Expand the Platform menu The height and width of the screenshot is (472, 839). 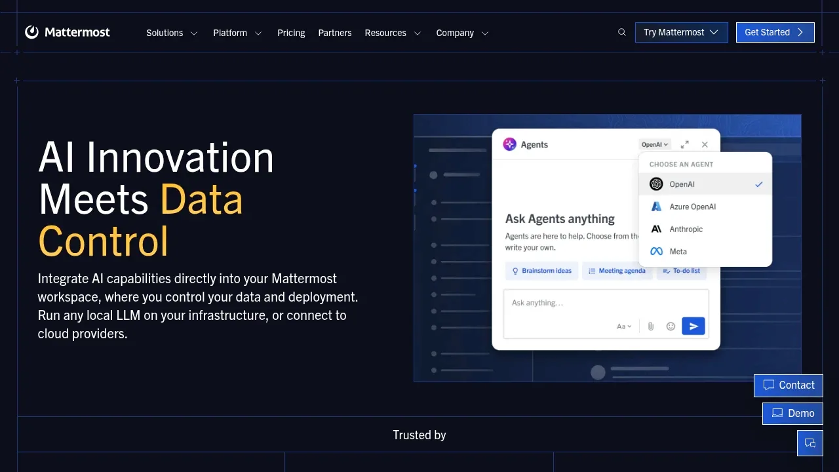(x=237, y=33)
